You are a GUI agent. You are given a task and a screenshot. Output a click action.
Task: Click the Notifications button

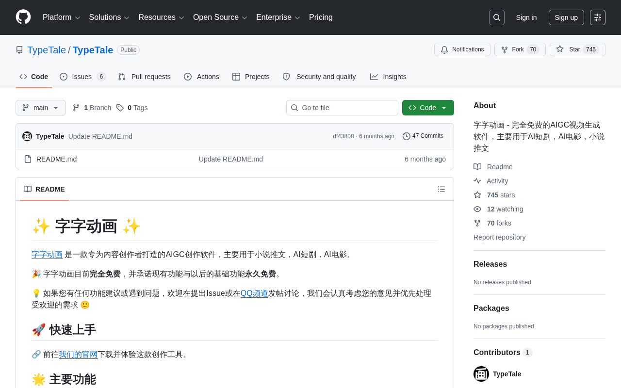click(462, 49)
